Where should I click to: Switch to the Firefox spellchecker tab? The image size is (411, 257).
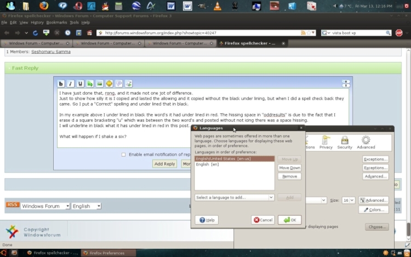click(x=252, y=43)
